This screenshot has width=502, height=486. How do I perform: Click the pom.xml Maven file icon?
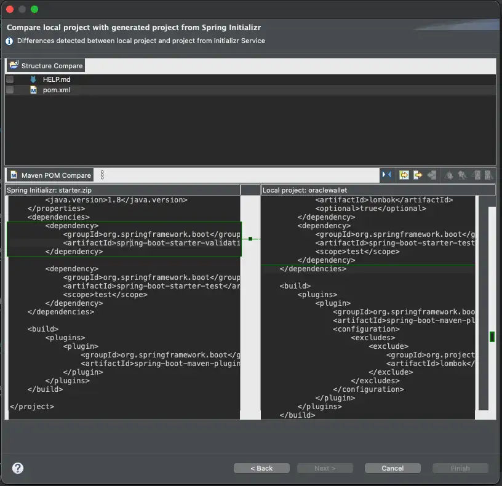click(x=33, y=90)
